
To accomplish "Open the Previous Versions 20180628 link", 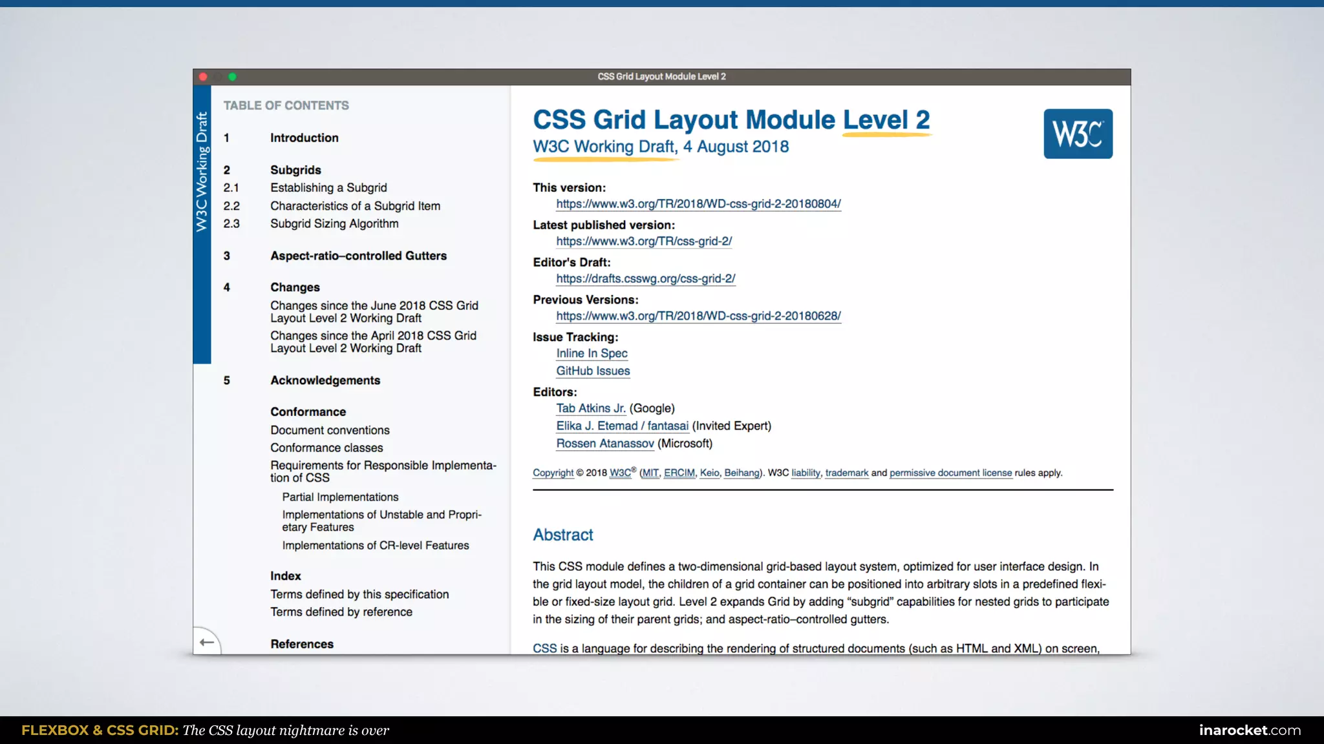I will 698,316.
